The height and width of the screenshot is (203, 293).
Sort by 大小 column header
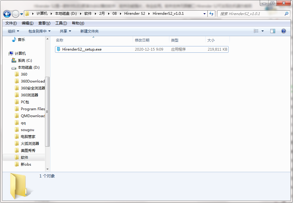pos(217,40)
